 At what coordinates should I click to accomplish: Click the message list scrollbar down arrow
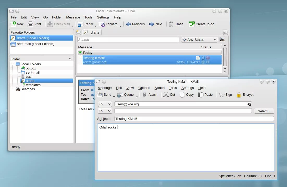(x=225, y=72)
